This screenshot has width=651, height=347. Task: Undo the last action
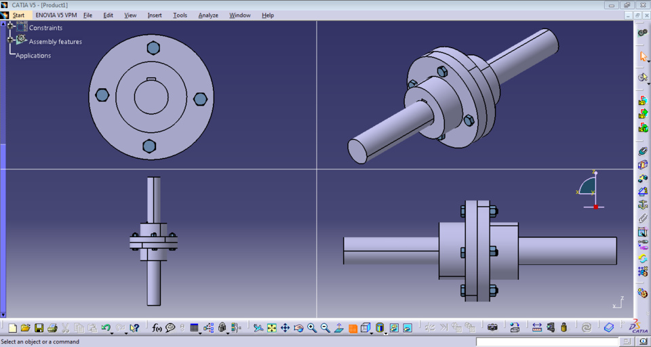click(x=106, y=328)
